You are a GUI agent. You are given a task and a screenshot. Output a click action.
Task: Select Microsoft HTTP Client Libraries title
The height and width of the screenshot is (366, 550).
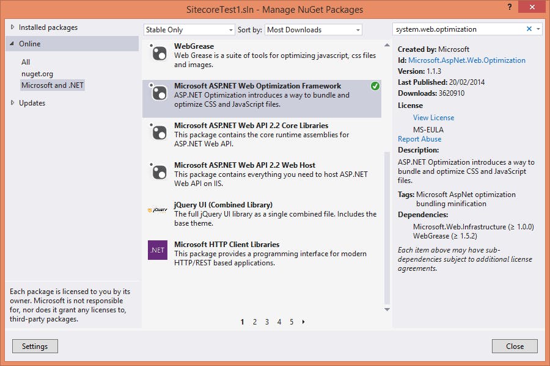pyautogui.click(x=227, y=244)
